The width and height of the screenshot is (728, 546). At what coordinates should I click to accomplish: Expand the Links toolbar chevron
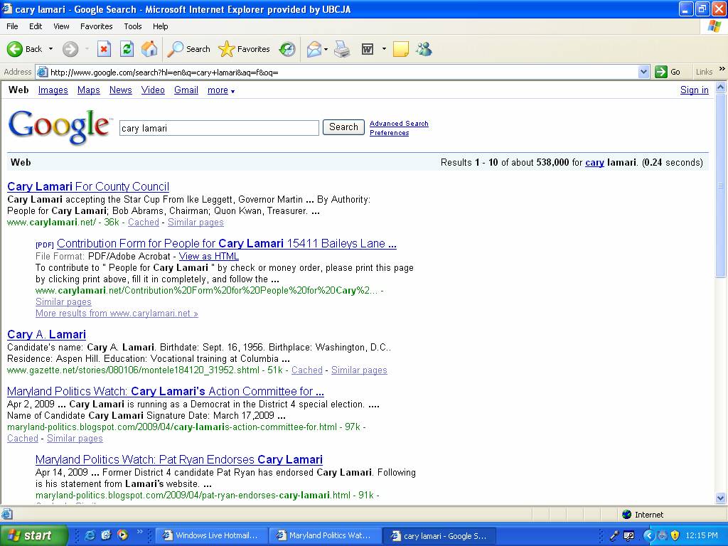tap(722, 69)
